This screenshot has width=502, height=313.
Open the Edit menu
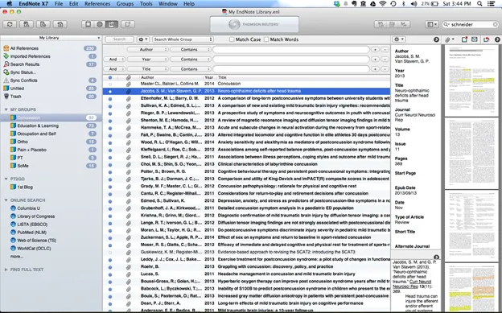coord(74,4)
